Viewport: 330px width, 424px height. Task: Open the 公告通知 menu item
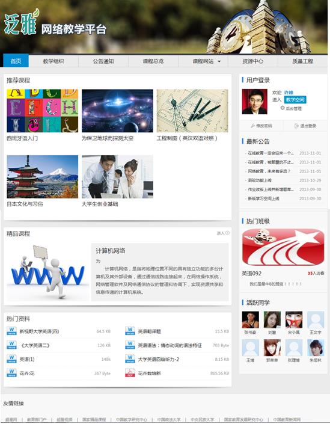[x=103, y=61]
